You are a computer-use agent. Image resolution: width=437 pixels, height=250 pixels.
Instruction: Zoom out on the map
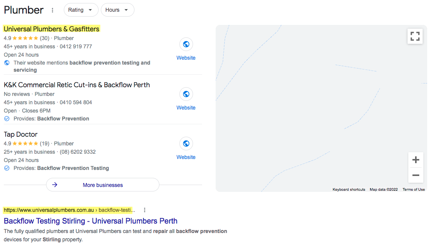coord(415,175)
